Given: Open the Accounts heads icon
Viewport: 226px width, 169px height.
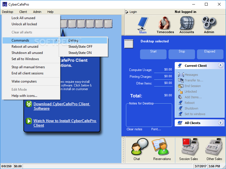Looking at the screenshot, I should click(187, 23).
